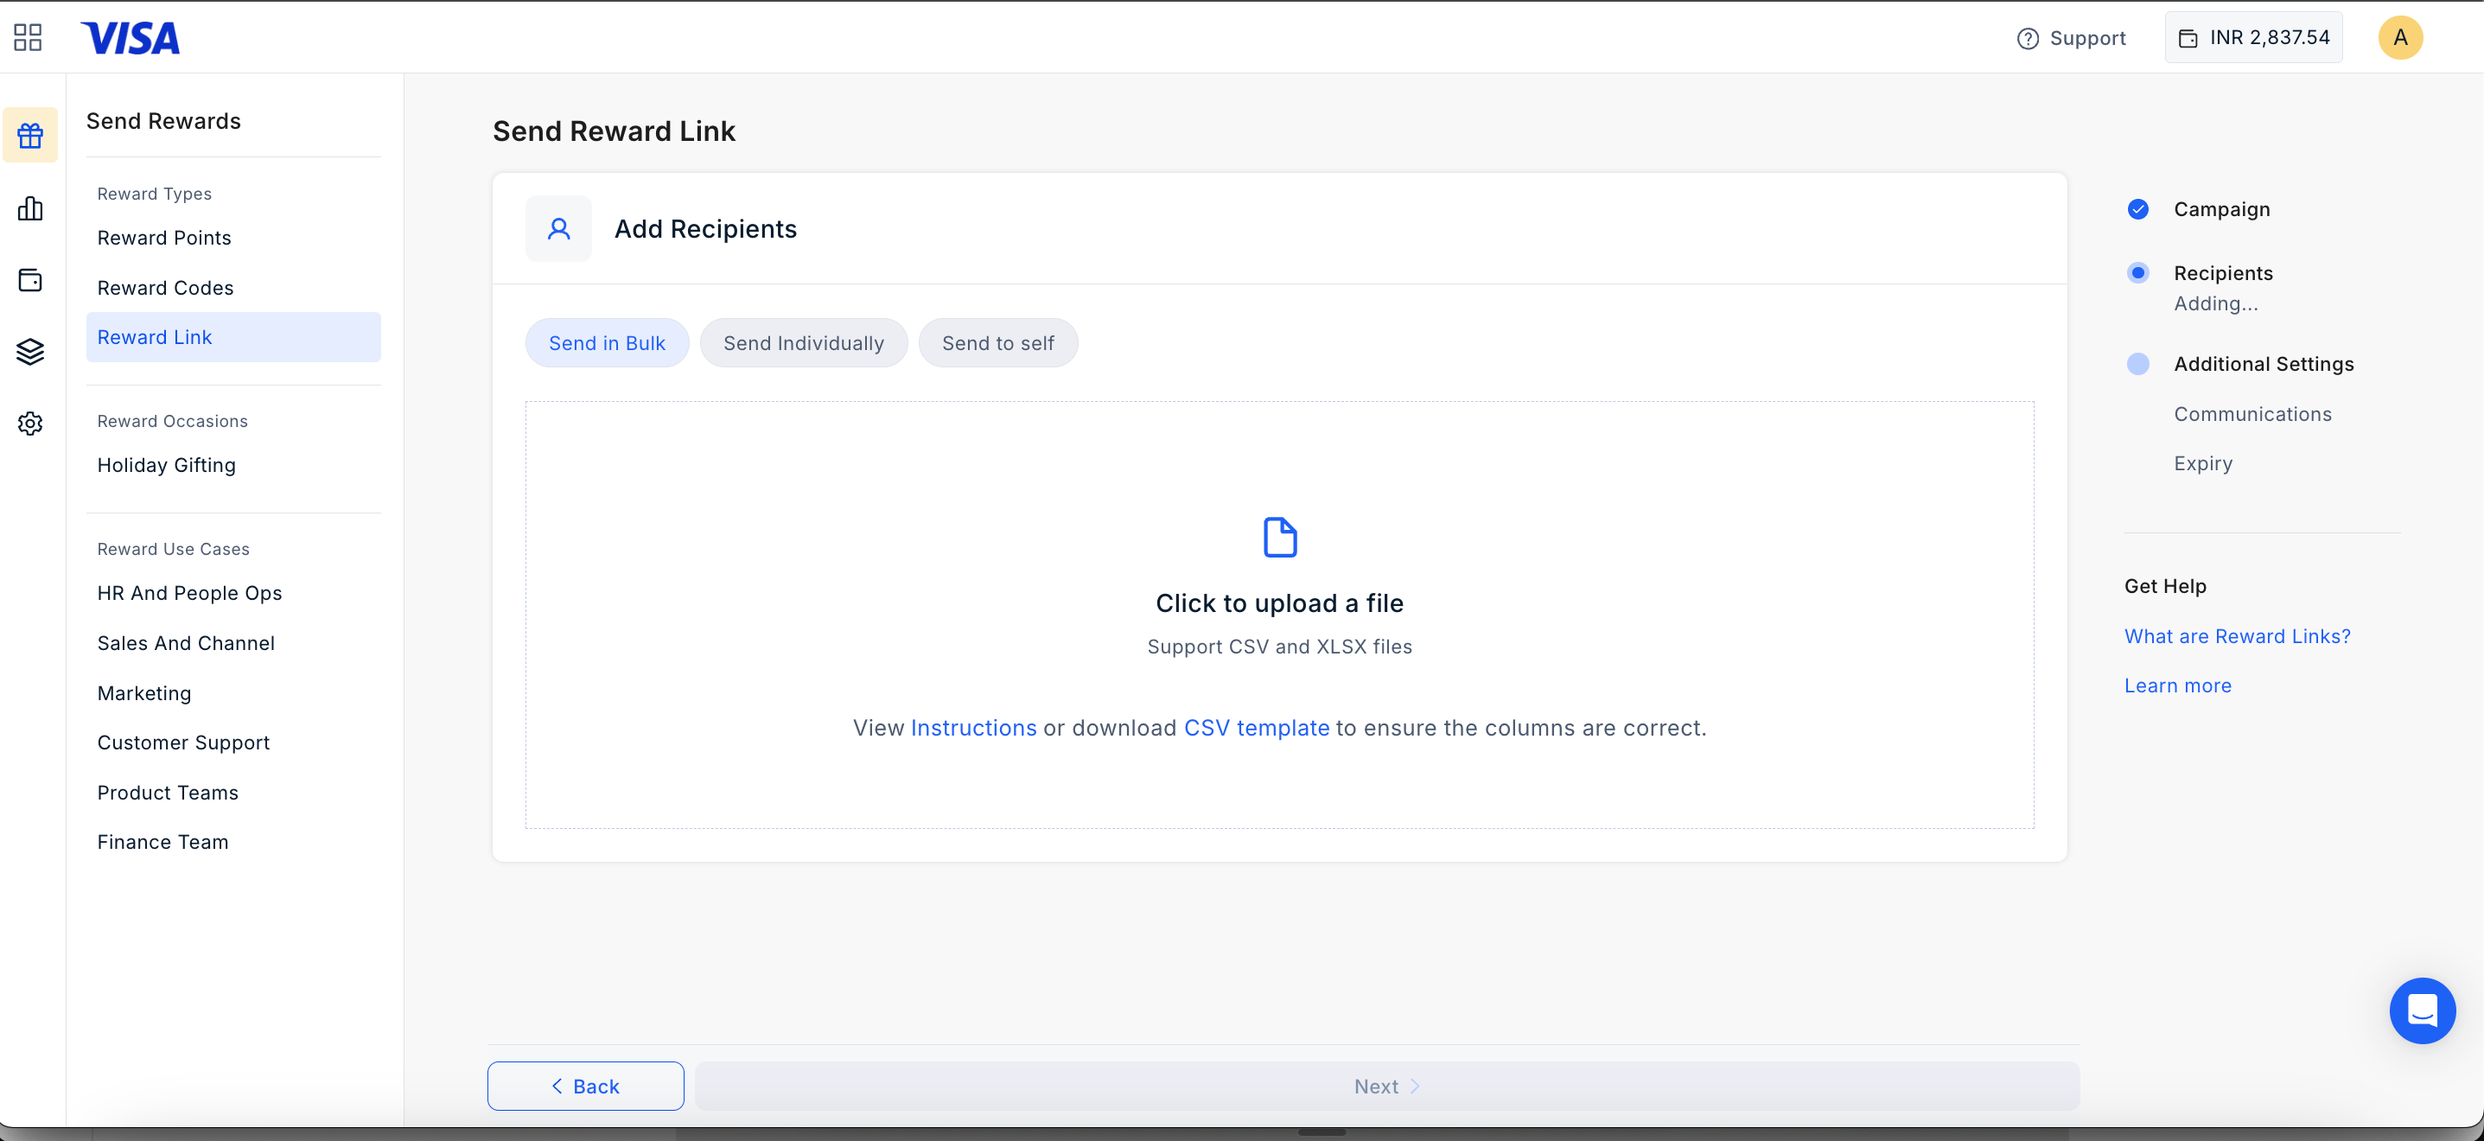The height and width of the screenshot is (1141, 2484).
Task: Click the file upload document icon
Action: [x=1280, y=538]
